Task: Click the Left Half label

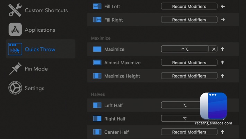Action: pyautogui.click(x=113, y=105)
